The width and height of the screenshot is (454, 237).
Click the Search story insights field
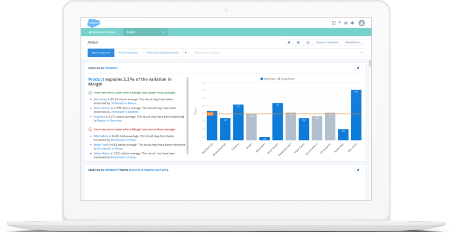point(275,52)
